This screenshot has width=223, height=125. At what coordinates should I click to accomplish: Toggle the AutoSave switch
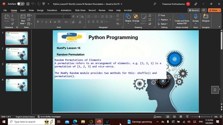(21, 4)
